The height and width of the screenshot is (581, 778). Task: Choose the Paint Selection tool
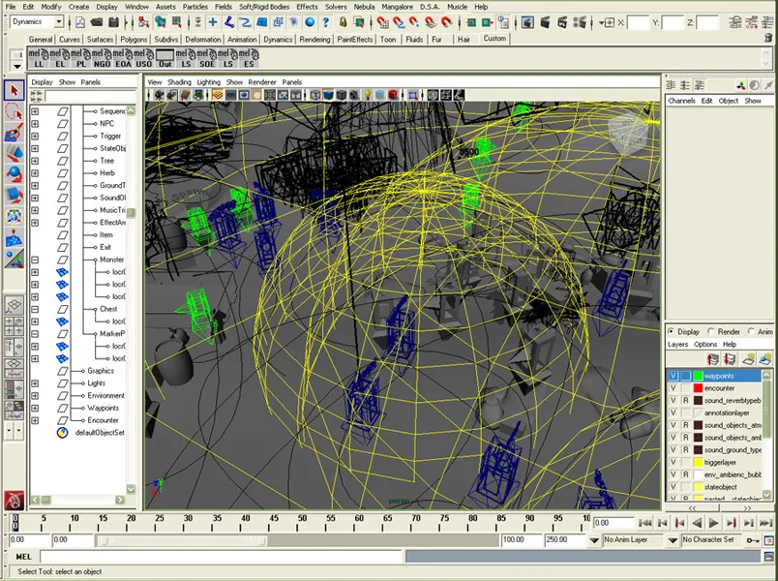click(x=14, y=134)
